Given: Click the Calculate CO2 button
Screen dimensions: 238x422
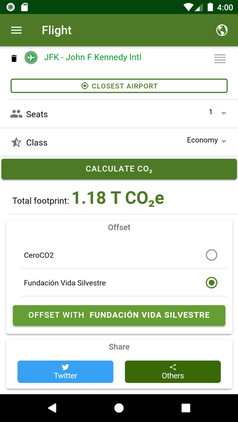Looking at the screenshot, I should click(119, 169).
